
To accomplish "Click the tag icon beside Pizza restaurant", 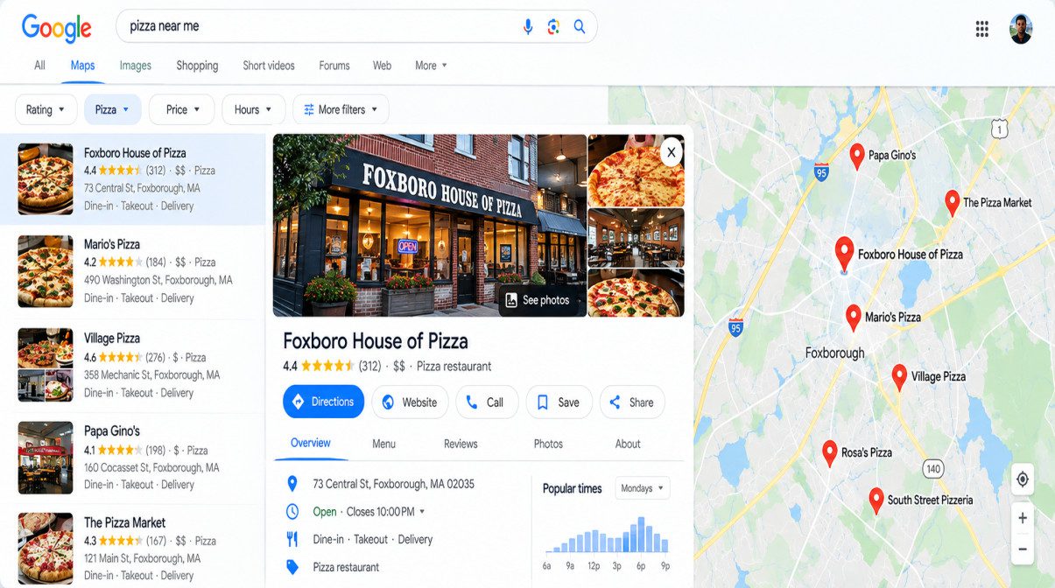I will click(292, 567).
